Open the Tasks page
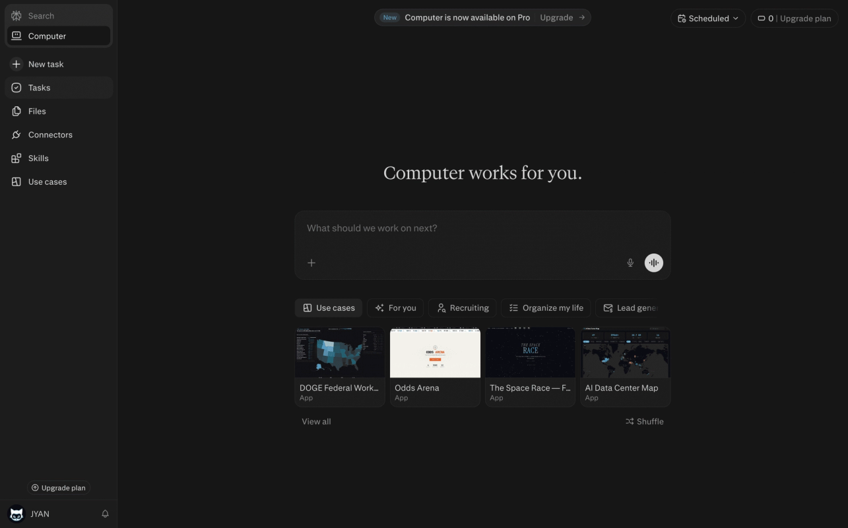 [59, 88]
